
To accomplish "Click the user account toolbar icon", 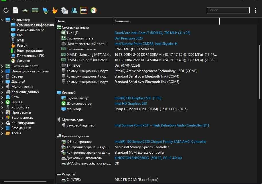I will tap(74, 10).
